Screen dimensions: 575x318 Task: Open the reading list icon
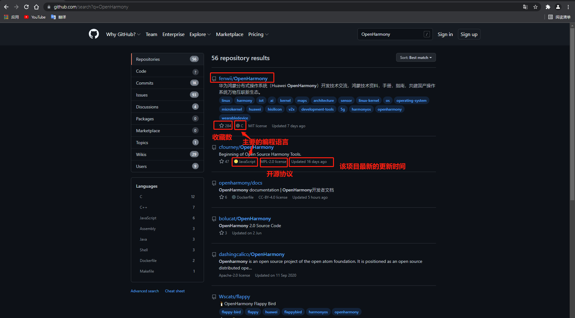(x=551, y=17)
